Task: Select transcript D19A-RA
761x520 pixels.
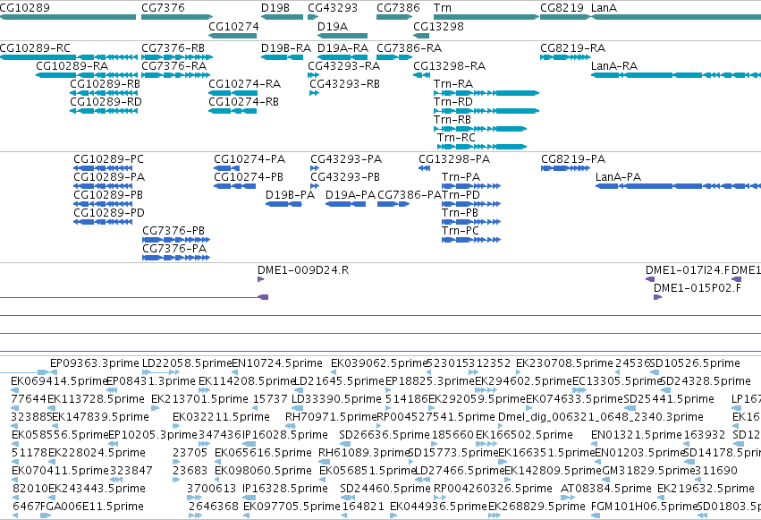Action: point(342,48)
